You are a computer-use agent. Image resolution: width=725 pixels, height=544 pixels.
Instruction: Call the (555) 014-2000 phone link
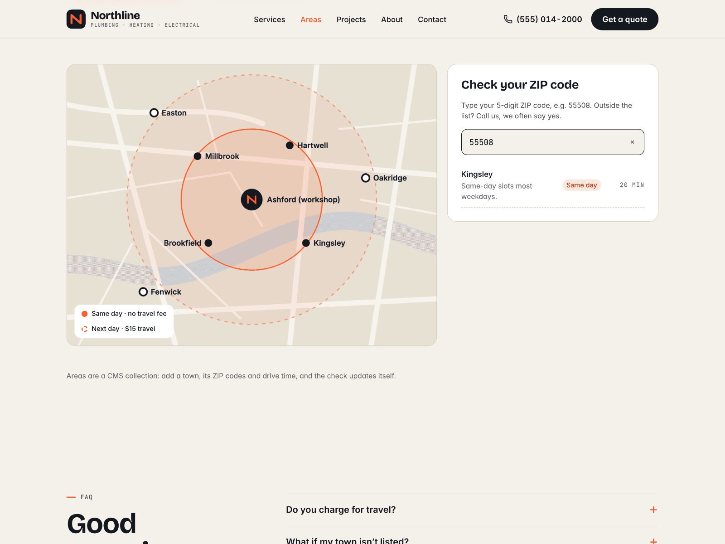(x=549, y=19)
